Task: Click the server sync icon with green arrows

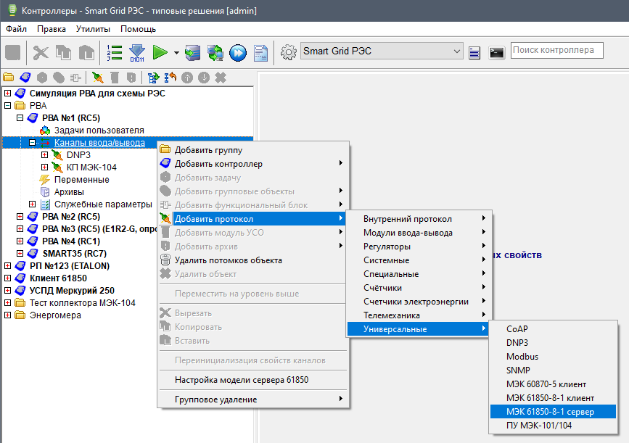Action: [215, 52]
